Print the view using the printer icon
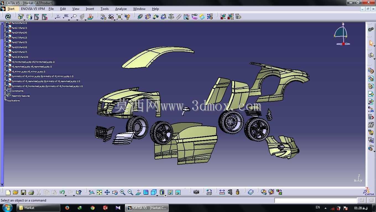 click(31, 192)
